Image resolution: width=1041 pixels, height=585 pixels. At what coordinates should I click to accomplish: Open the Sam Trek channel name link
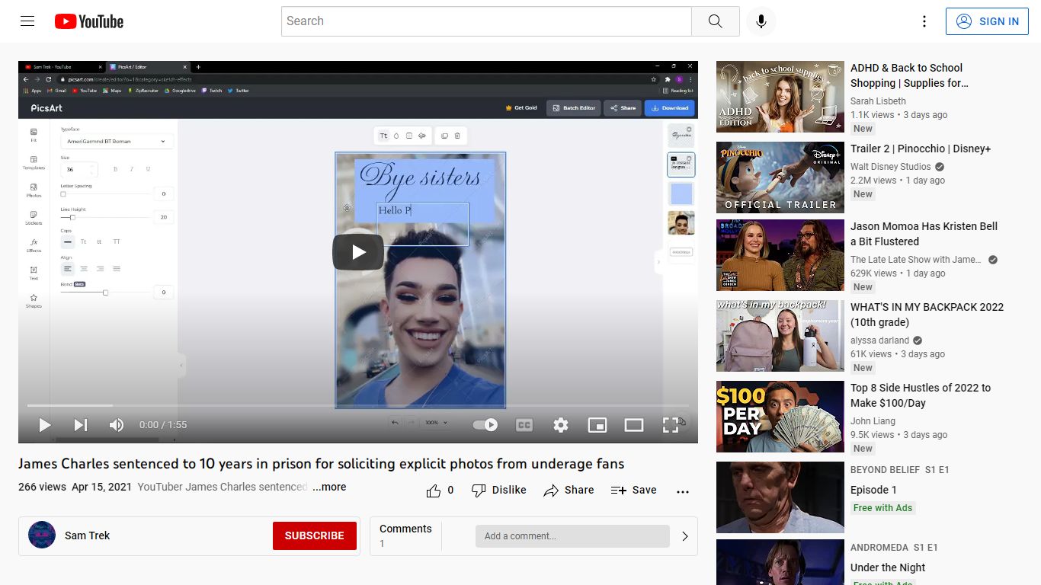point(88,535)
